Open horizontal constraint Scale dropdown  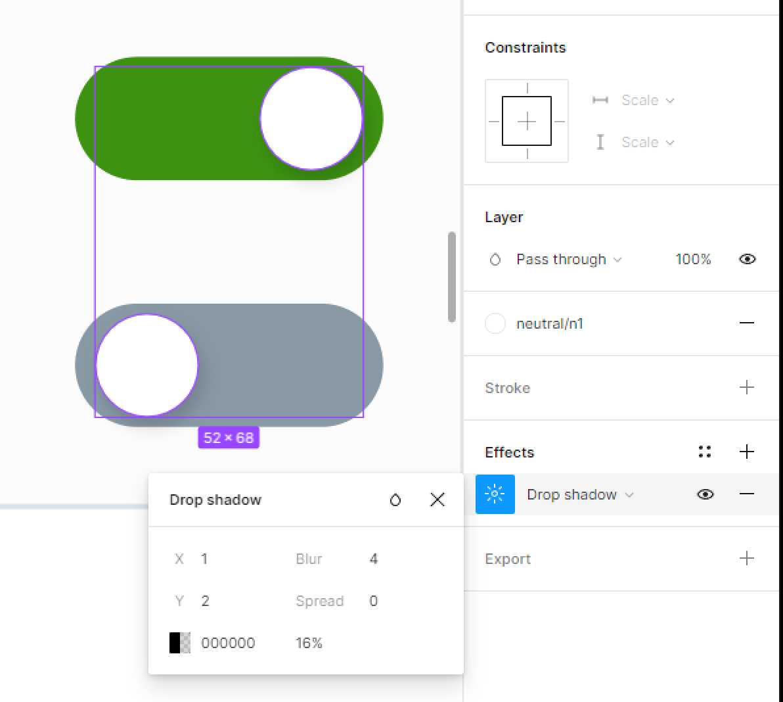click(648, 101)
